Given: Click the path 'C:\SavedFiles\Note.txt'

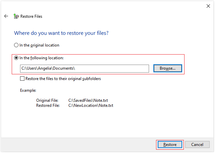Looking at the screenshot, I should point(88,100).
